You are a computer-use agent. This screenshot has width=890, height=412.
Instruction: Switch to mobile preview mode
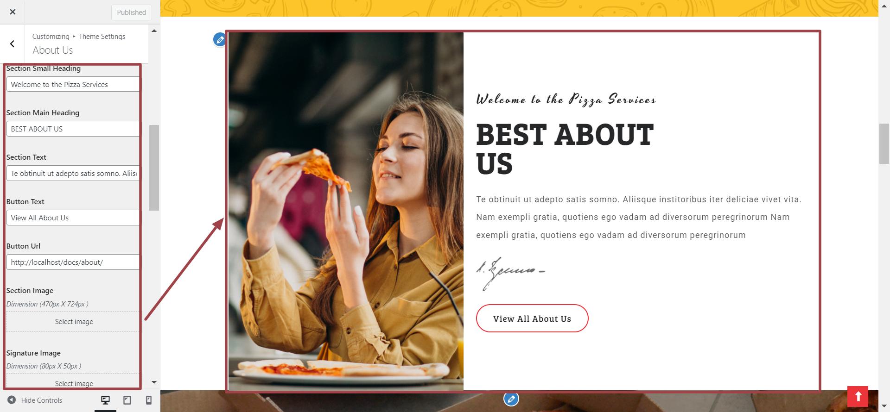pos(149,400)
